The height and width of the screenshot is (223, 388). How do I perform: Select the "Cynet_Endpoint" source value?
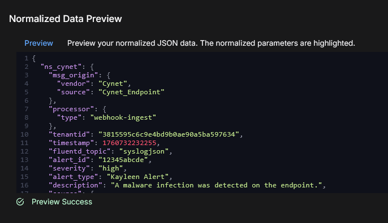click(x=131, y=92)
